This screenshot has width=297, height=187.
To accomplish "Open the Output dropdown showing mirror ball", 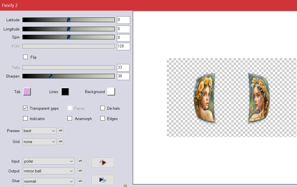I will pyautogui.click(x=48, y=171).
